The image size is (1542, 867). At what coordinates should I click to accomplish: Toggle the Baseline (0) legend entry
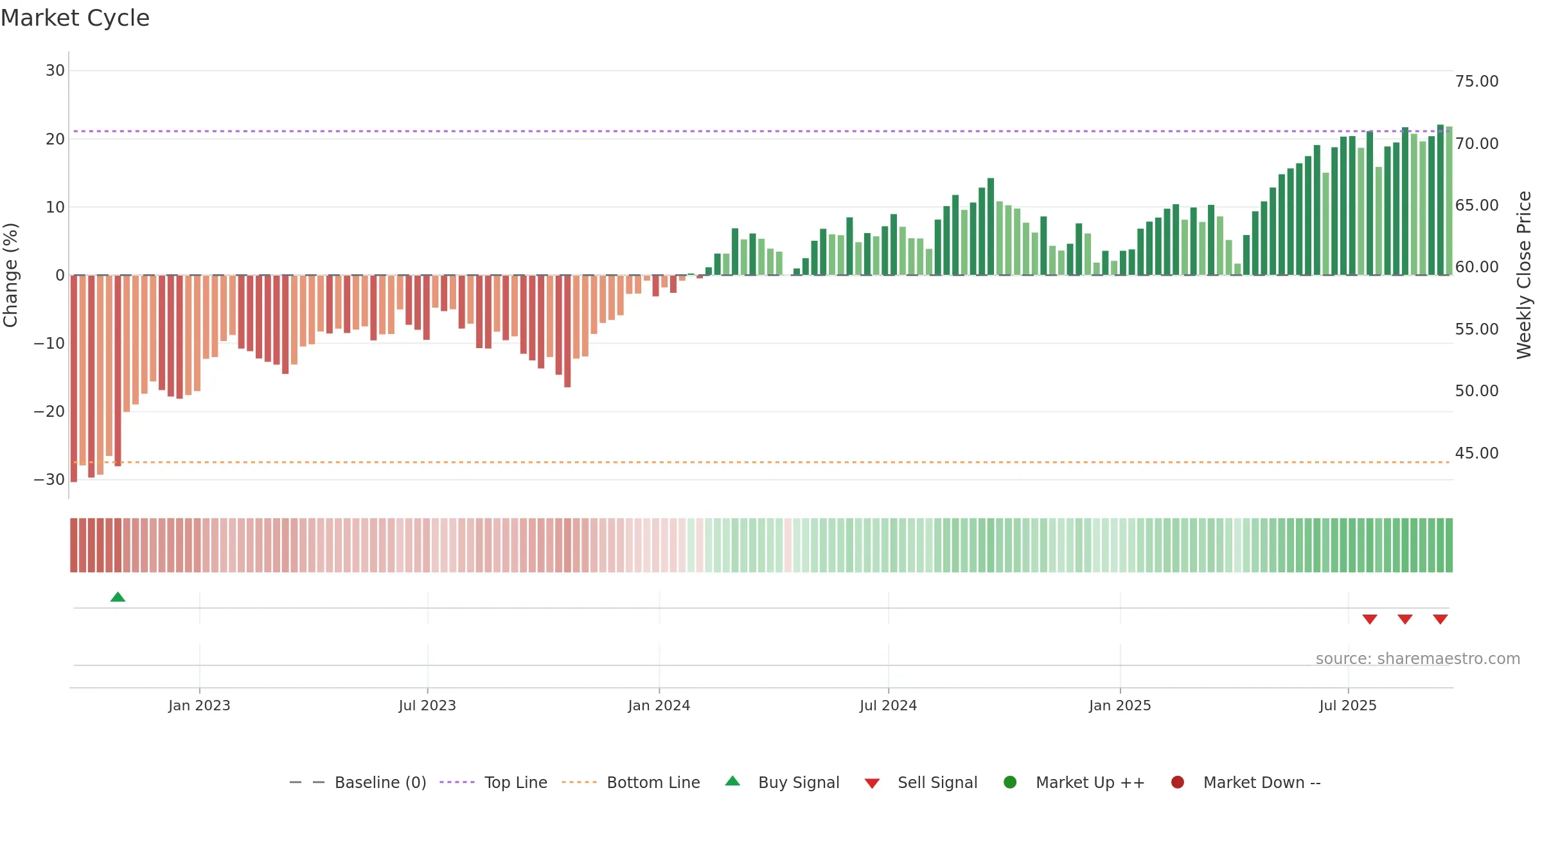tap(358, 782)
